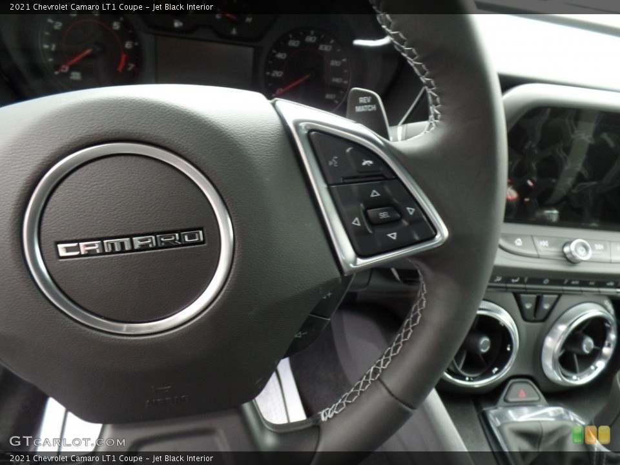Click the bottom caption '2021 Chevrolet Camaro LT1 Coupe – Jet Black Interior'
620x465 pixels.
(111, 459)
